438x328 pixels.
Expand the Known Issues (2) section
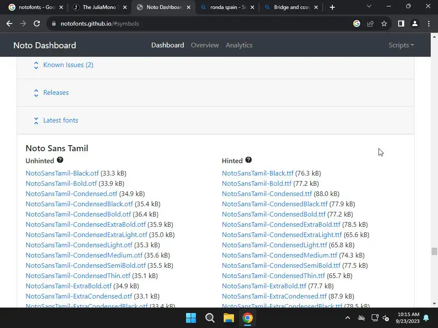point(68,65)
